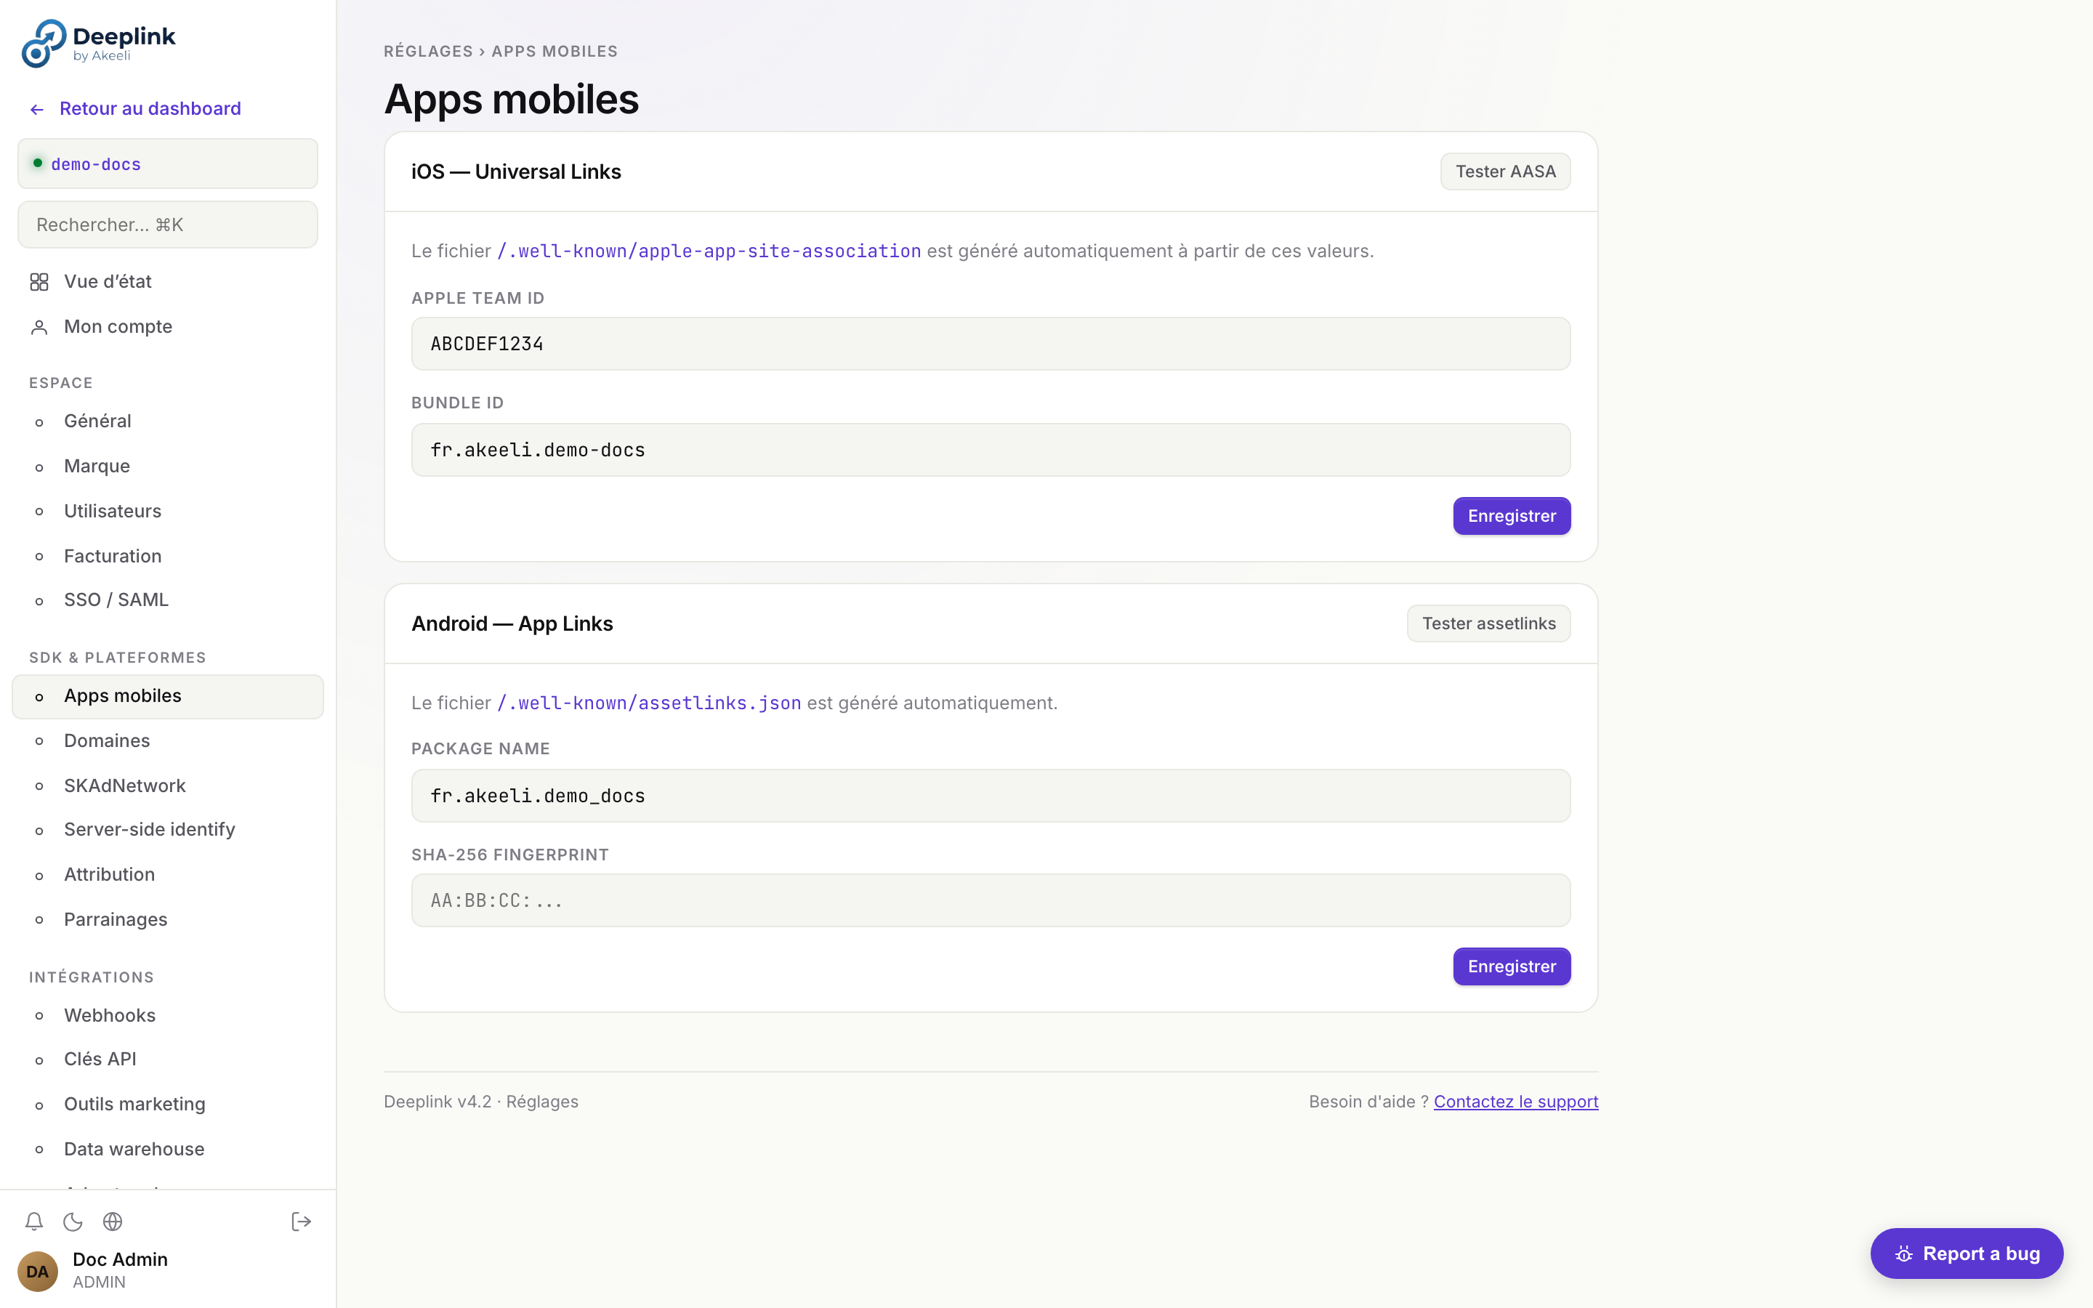Click the Deeplink by Akeeli logo

99,44
